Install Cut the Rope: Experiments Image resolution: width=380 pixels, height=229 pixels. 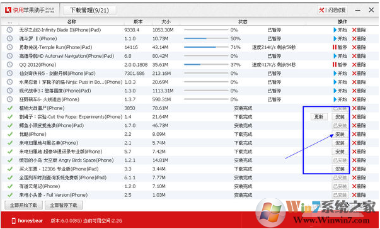[340, 117]
